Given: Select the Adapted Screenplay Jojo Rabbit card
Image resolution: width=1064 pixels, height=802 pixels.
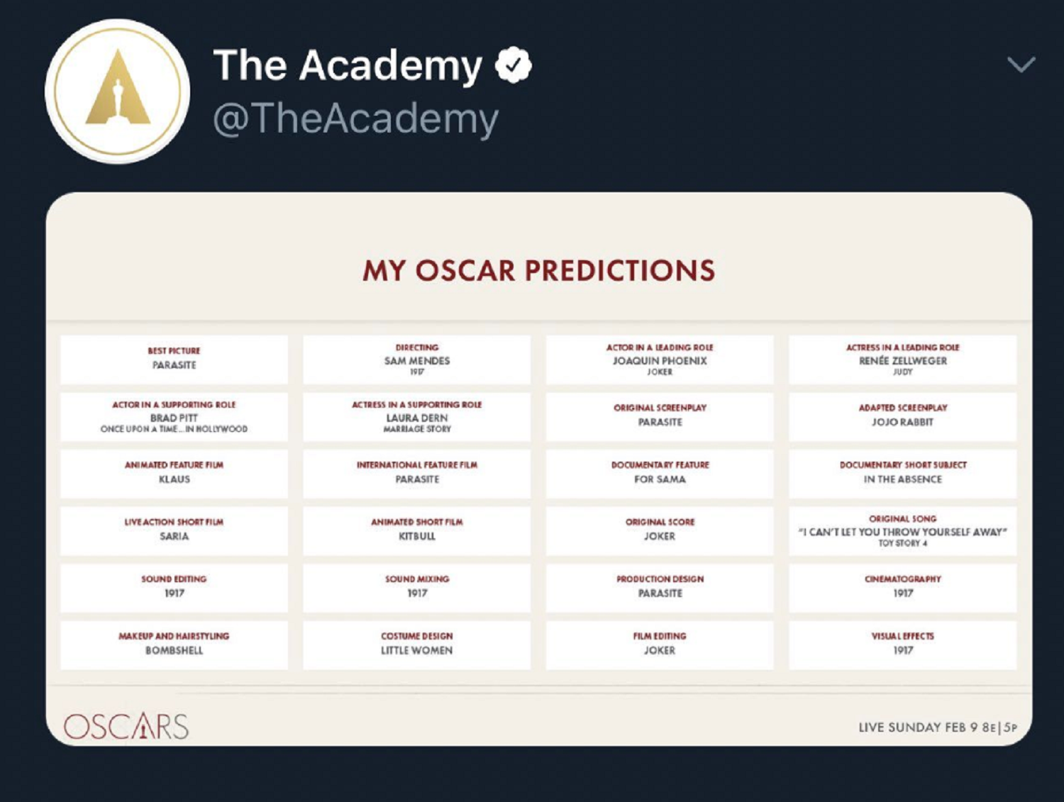Looking at the screenshot, I should (x=902, y=416).
